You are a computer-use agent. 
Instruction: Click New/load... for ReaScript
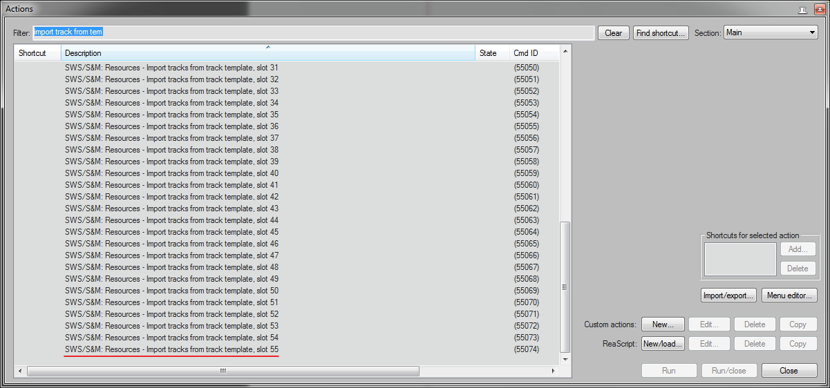[663, 344]
